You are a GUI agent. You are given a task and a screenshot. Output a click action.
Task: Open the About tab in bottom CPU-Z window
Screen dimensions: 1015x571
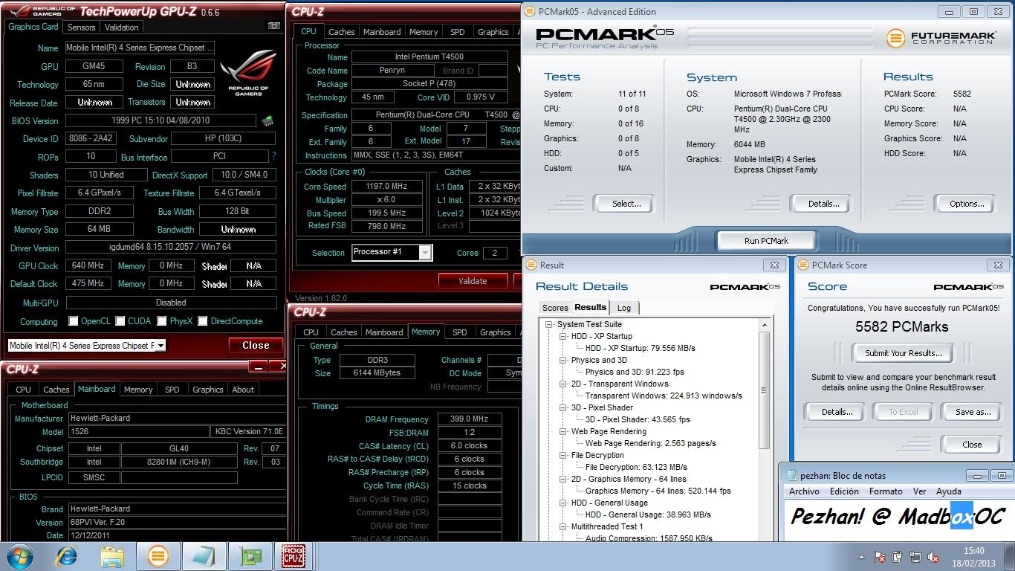click(243, 390)
